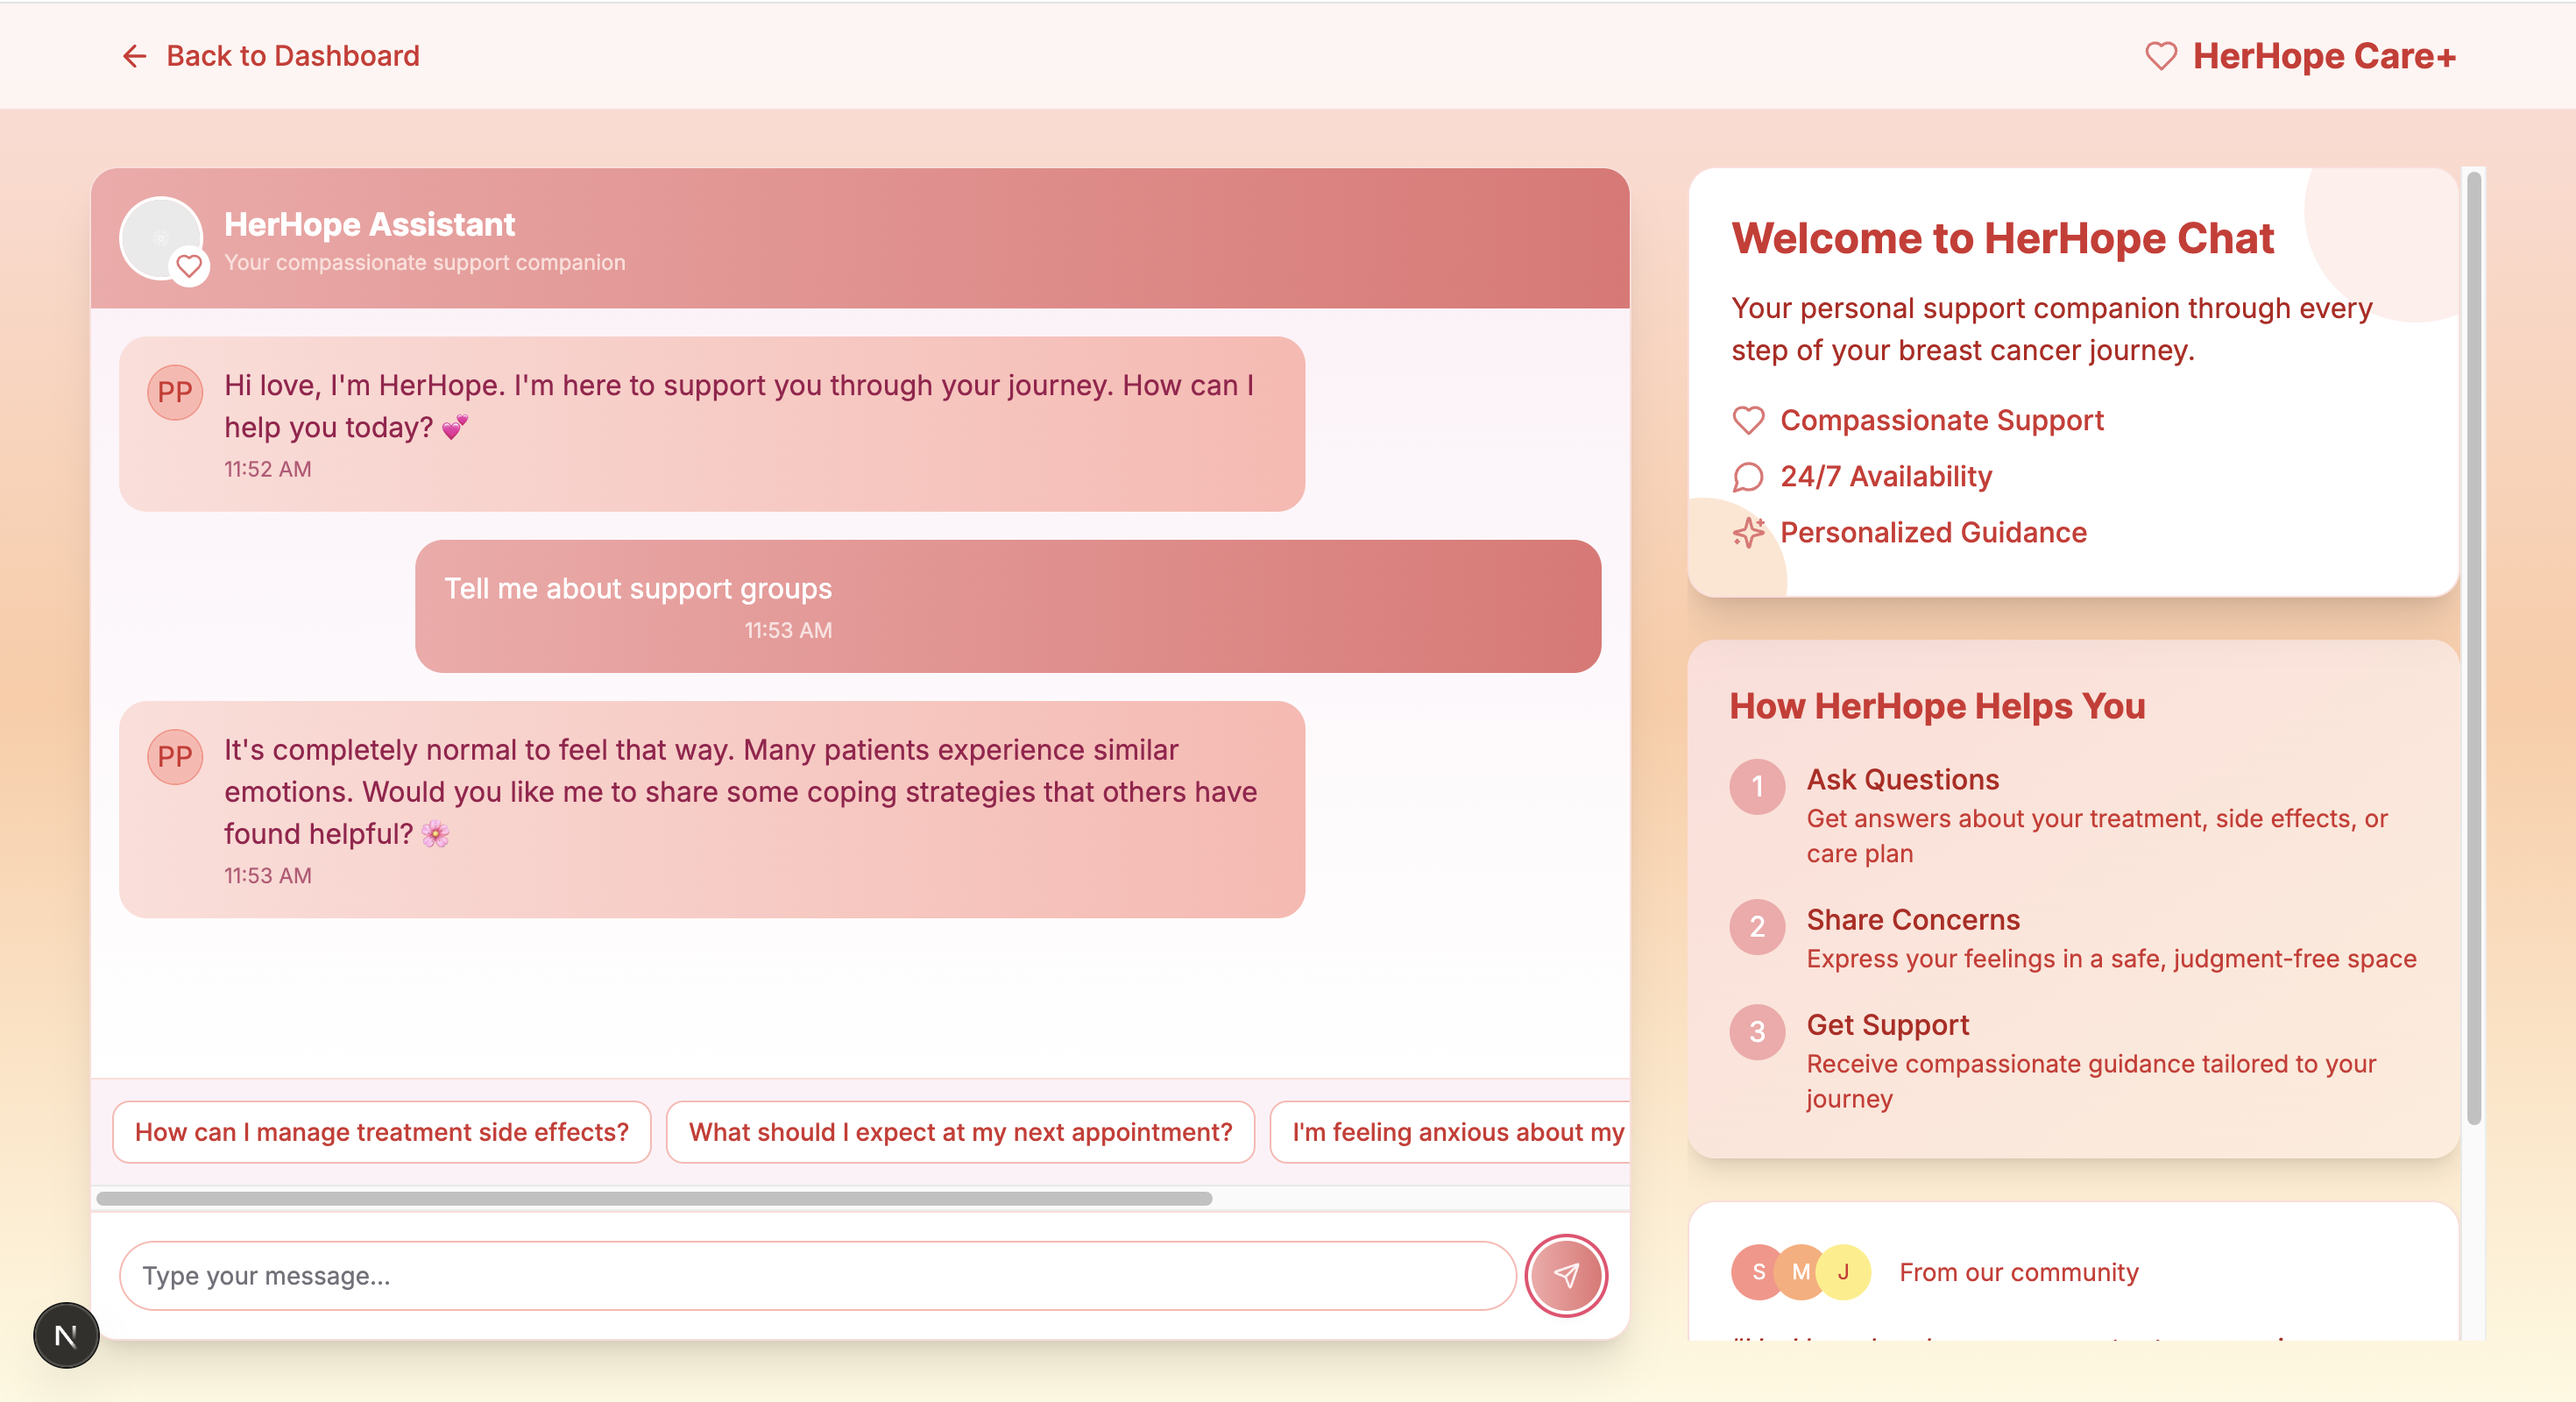The height and width of the screenshot is (1402, 2576).
Task: Choose 'How can I manage treatment side effects?' suggestion
Action: [x=381, y=1132]
